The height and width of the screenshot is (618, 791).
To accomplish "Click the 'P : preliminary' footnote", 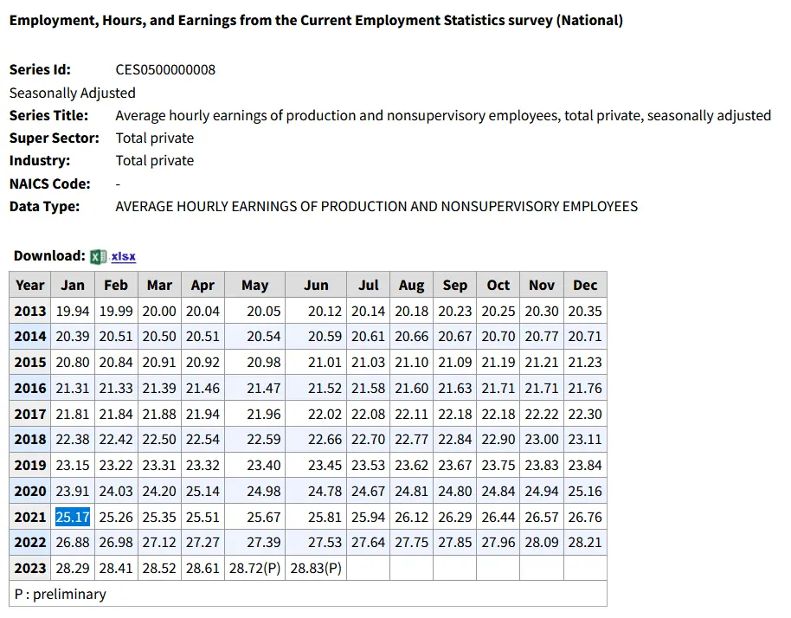I will click(61, 594).
